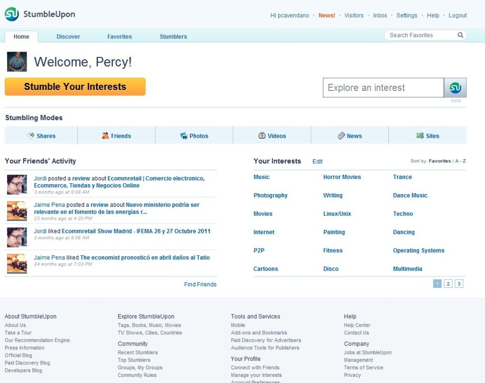Sort interests by A - Z

460,161
